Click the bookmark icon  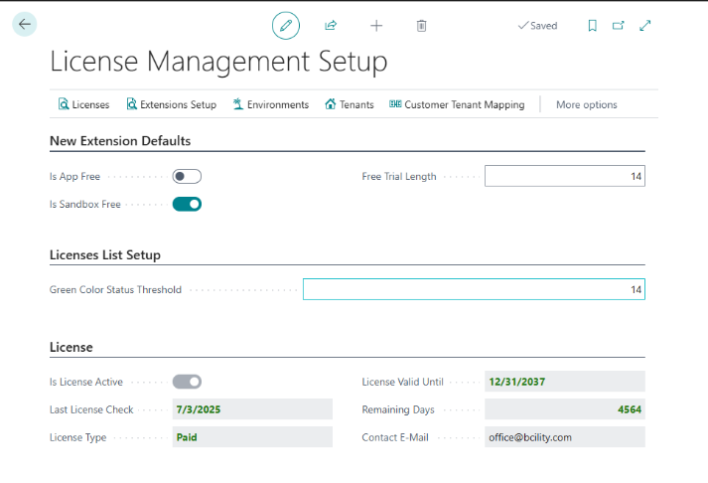pyautogui.click(x=592, y=26)
